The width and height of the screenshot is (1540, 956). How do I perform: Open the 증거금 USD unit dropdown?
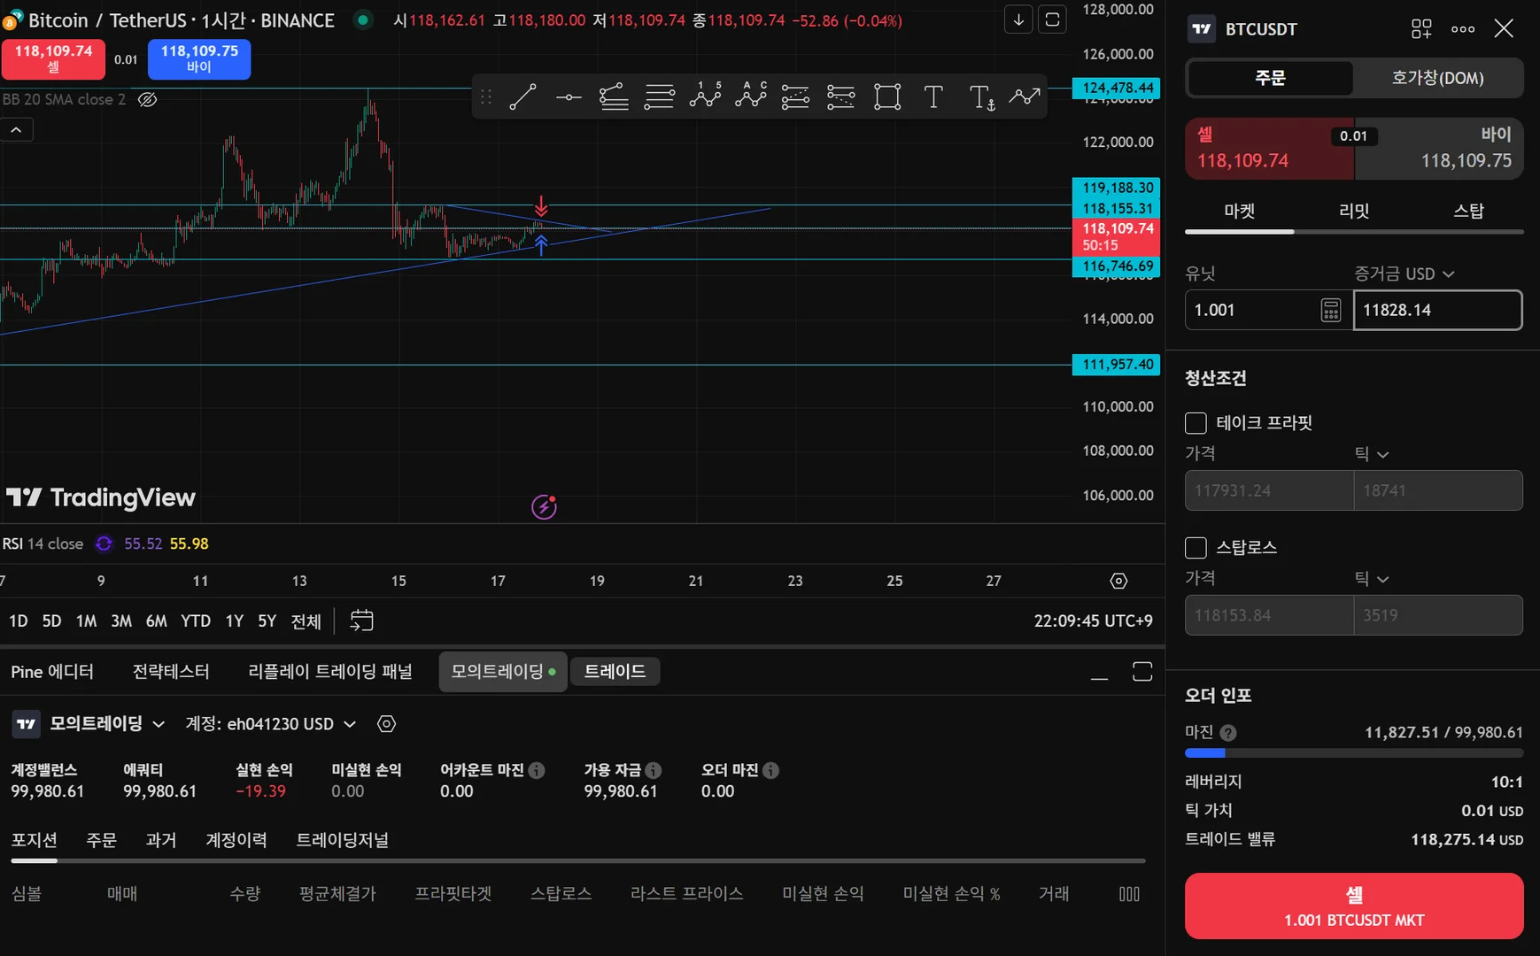tap(1404, 274)
